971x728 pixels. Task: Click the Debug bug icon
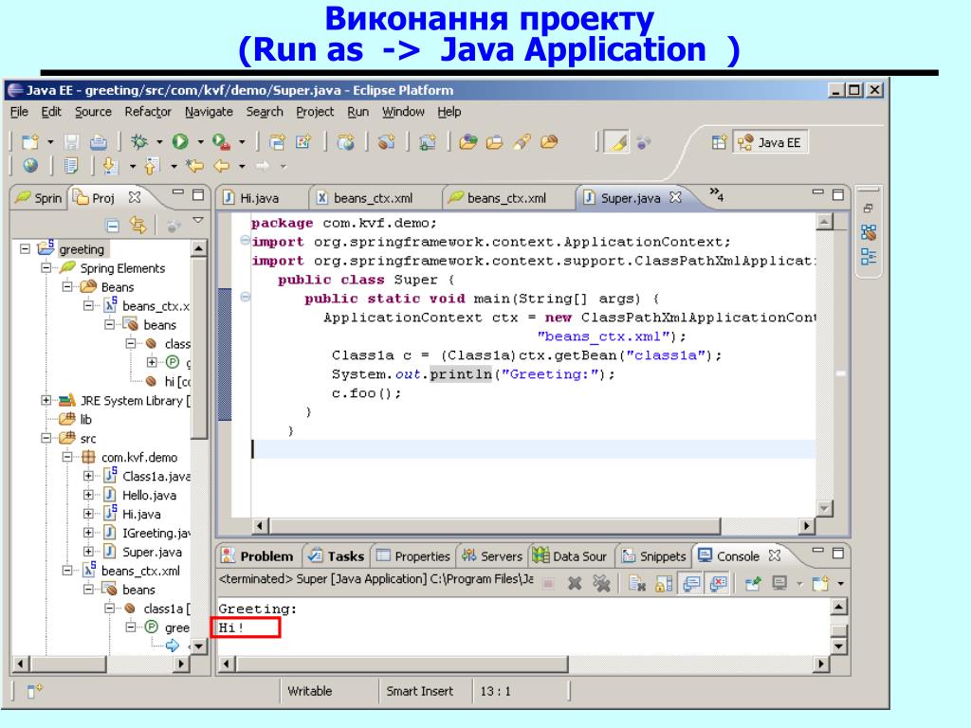click(x=139, y=142)
